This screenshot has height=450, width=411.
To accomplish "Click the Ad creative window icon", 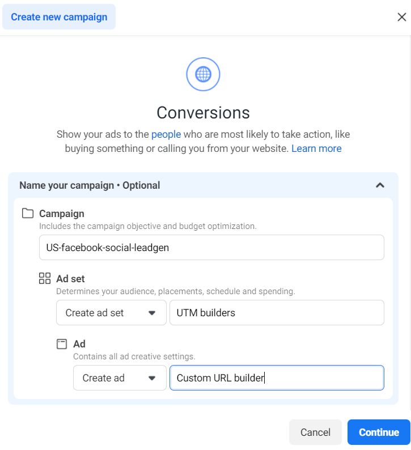I will (62, 344).
